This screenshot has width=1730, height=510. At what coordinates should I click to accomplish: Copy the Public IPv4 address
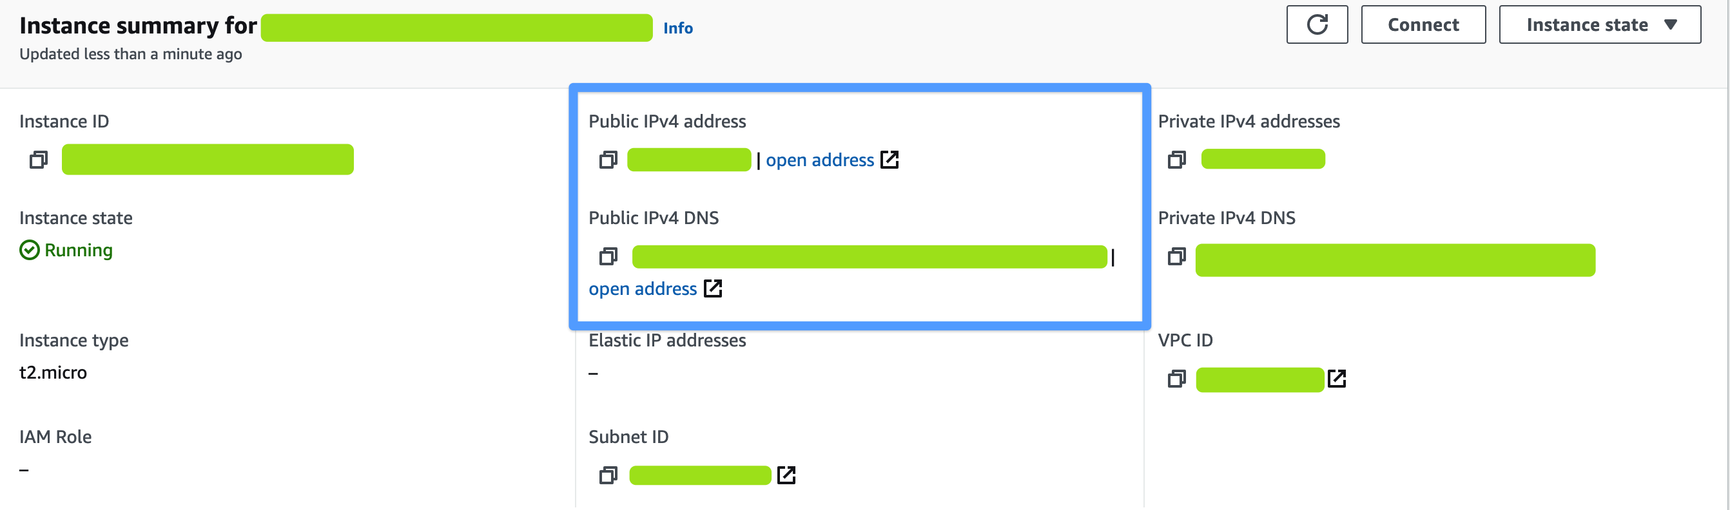pos(608,160)
